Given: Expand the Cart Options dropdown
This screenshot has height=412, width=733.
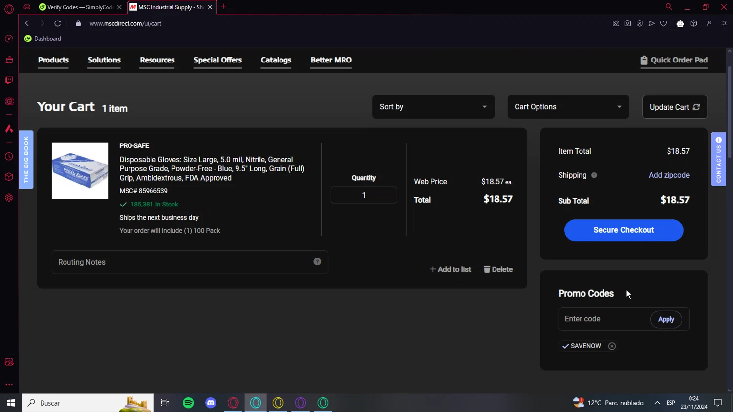Looking at the screenshot, I should tap(568, 107).
